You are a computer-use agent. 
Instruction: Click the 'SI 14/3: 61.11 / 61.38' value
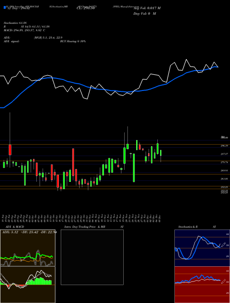(x=35, y=27)
